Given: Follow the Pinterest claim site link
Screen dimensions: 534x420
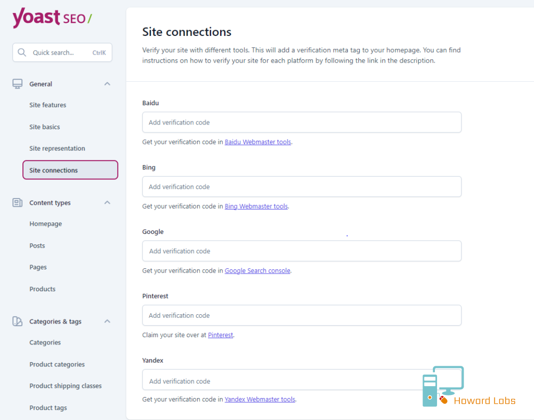Looking at the screenshot, I should tap(221, 335).
